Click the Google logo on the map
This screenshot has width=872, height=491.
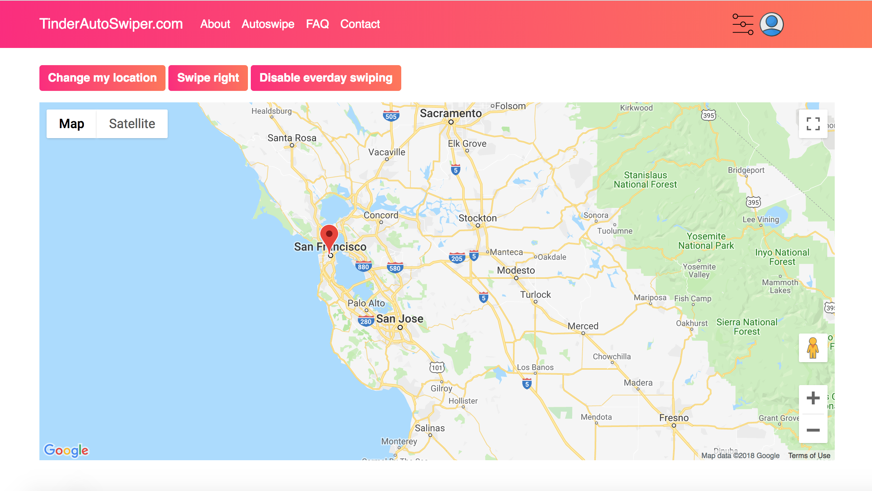[x=66, y=450]
